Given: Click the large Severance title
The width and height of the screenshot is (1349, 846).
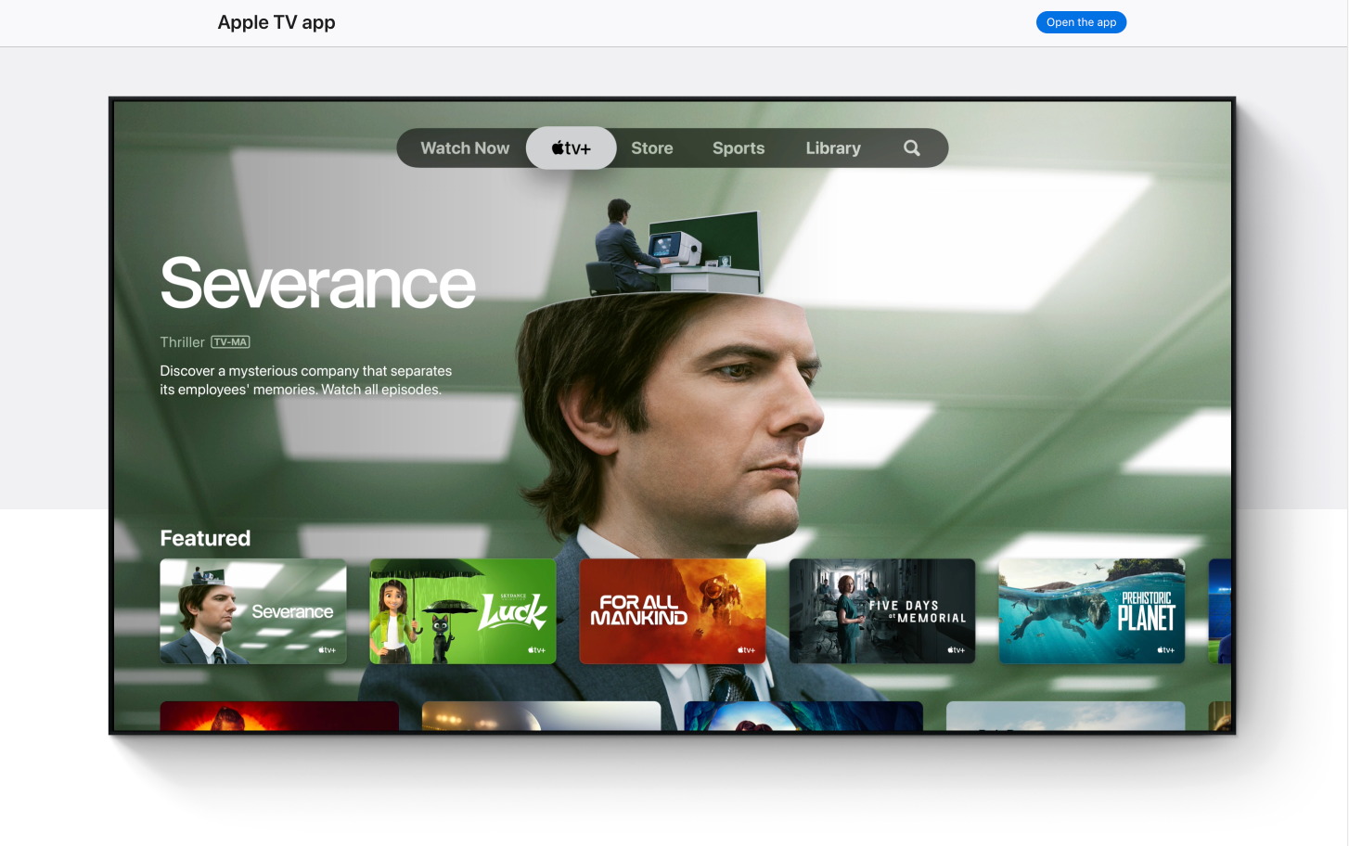Looking at the screenshot, I should [x=318, y=284].
